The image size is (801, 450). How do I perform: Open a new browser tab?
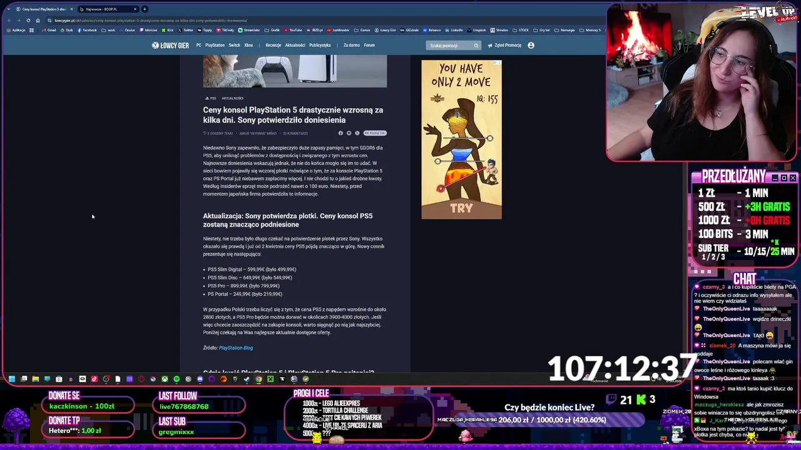[x=145, y=9]
